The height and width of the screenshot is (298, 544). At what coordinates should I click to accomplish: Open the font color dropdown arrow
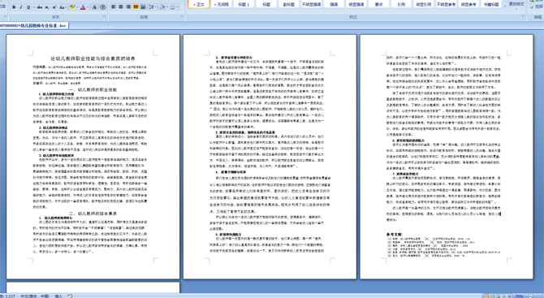click(87, 7)
